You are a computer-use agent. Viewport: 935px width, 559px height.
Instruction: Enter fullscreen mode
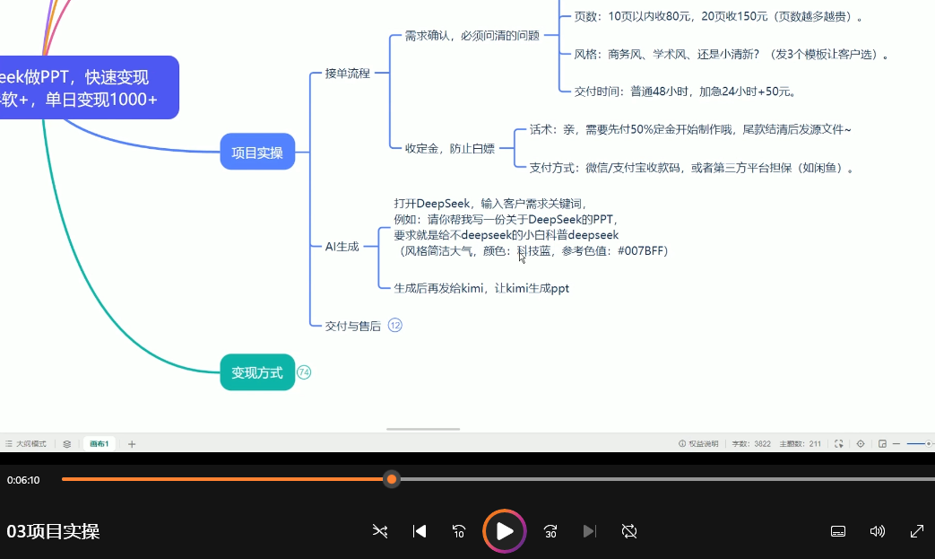[x=916, y=531]
